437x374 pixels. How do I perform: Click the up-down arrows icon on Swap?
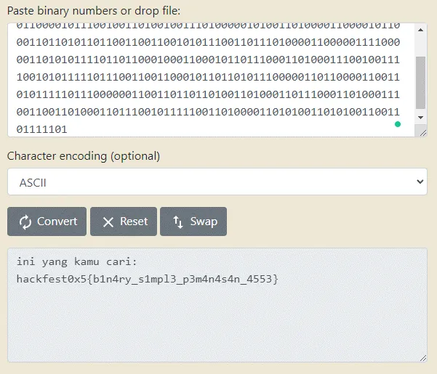click(177, 222)
